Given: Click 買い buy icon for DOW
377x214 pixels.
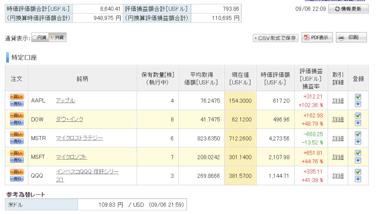Looking at the screenshot, I should tap(17, 116).
